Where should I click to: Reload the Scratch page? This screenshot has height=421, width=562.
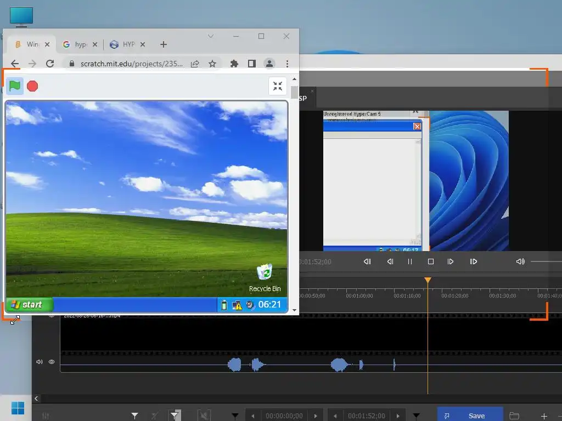(x=50, y=64)
